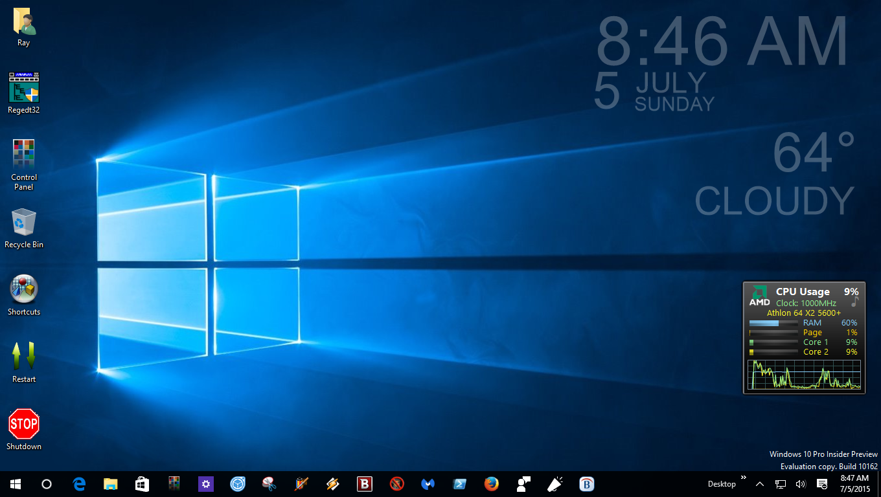Launch the Snipping Tool scissors icon
The width and height of the screenshot is (881, 497).
[x=269, y=483]
